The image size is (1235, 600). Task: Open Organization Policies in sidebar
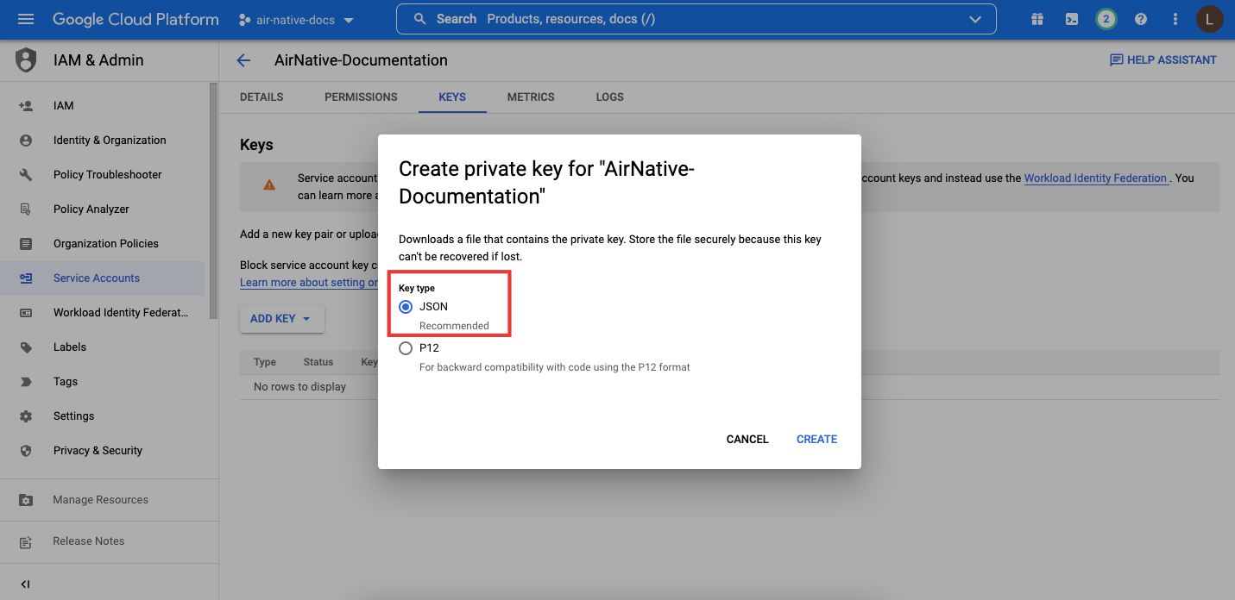point(106,244)
